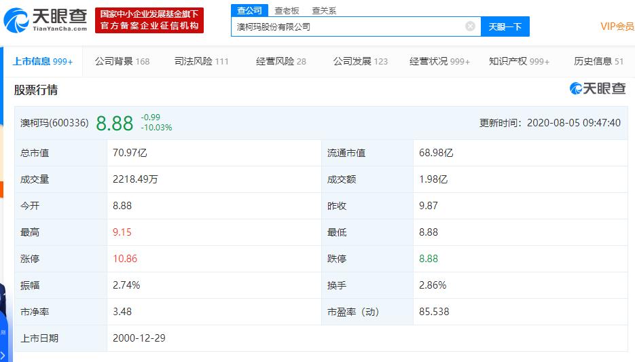Clear the search box with the X icon
Screen dimensions: 635x362
470,26
